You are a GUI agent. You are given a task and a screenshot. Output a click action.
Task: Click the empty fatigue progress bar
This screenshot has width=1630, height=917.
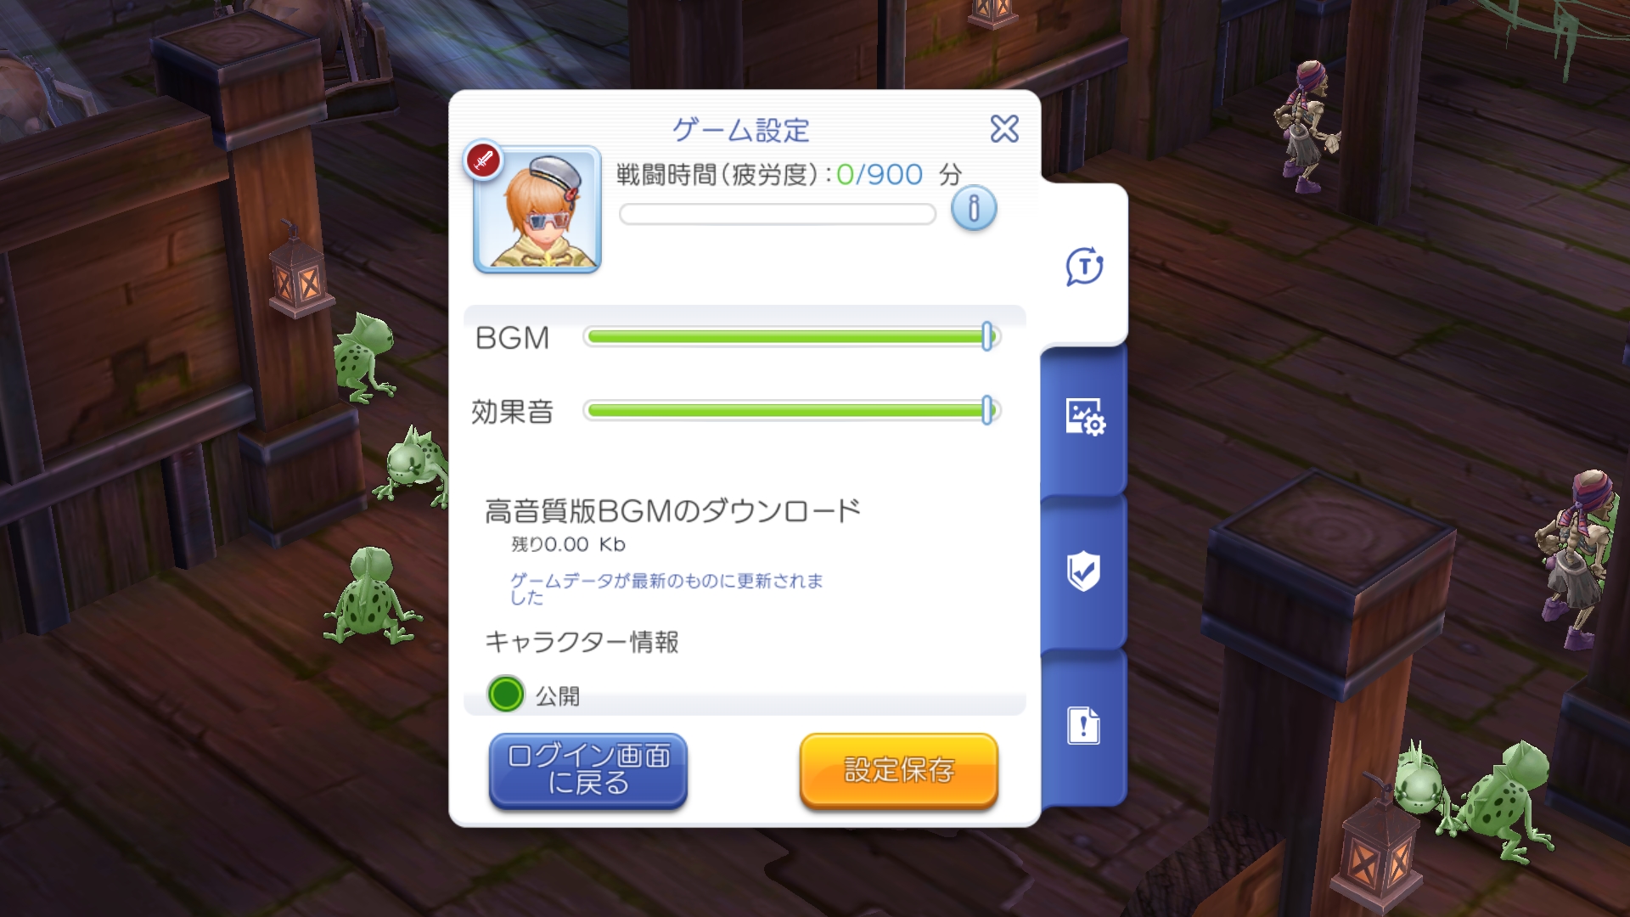778,214
